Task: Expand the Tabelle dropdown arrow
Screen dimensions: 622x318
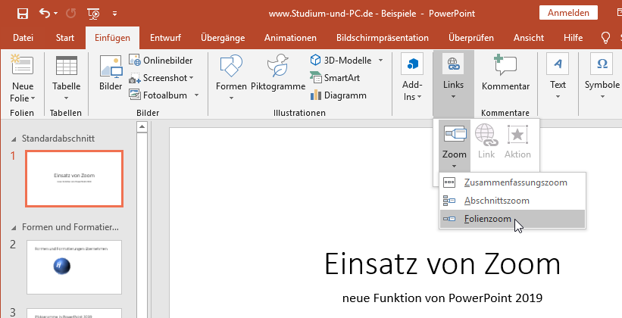Action: pos(66,98)
